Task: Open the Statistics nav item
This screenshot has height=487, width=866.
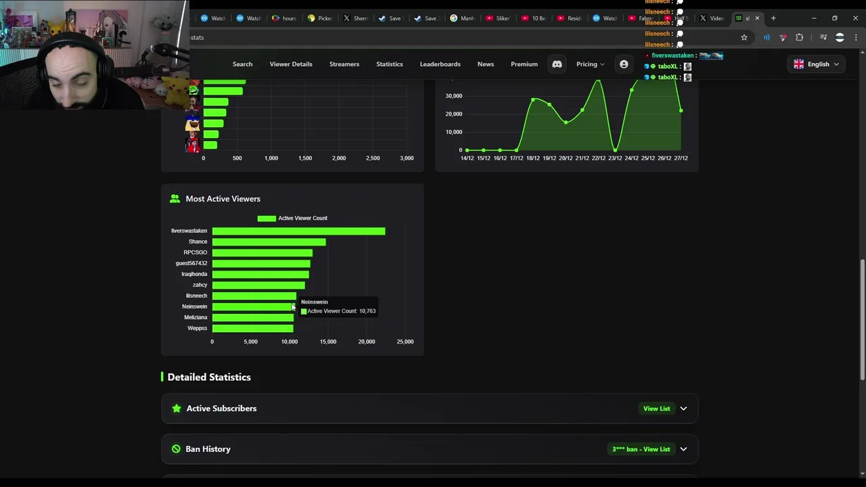Action: (x=390, y=64)
